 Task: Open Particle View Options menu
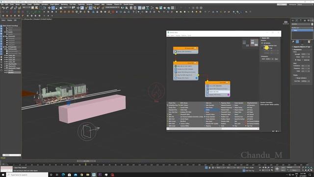coord(184,35)
